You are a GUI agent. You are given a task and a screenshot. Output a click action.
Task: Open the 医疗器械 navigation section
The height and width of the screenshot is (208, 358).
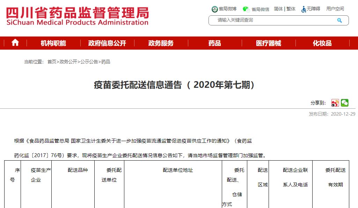click(x=268, y=43)
